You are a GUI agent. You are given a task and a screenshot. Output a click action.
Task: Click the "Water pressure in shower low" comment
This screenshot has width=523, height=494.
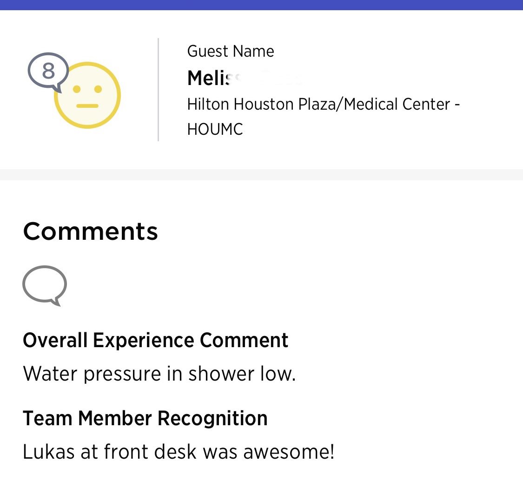(159, 374)
